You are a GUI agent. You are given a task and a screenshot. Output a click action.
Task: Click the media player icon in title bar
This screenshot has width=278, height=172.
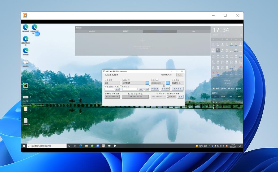[x=25, y=15]
